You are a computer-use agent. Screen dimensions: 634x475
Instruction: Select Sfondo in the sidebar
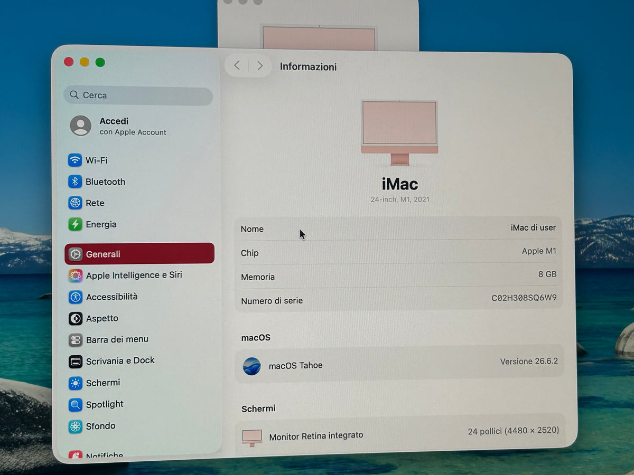click(x=139, y=426)
